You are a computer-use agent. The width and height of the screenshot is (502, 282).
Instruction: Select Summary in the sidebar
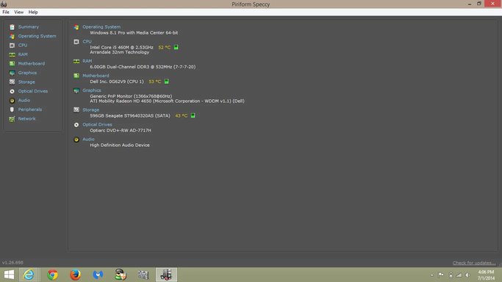[29, 27]
